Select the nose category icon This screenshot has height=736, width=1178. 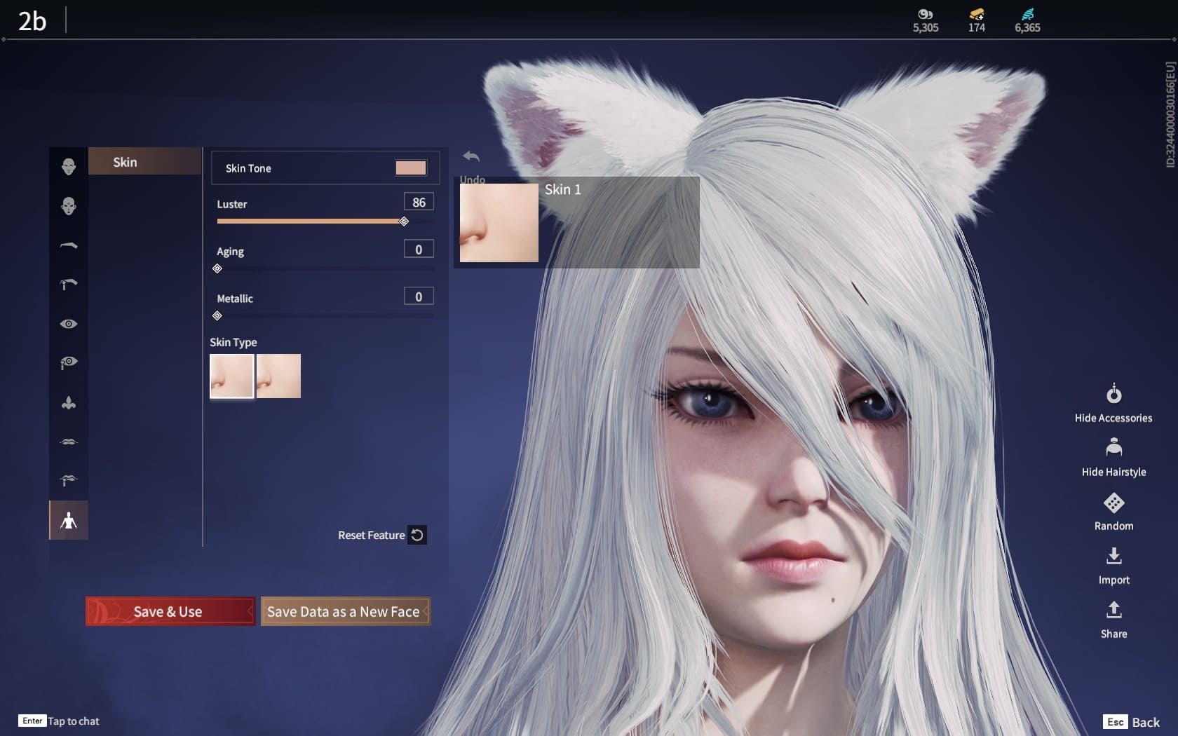tap(69, 402)
